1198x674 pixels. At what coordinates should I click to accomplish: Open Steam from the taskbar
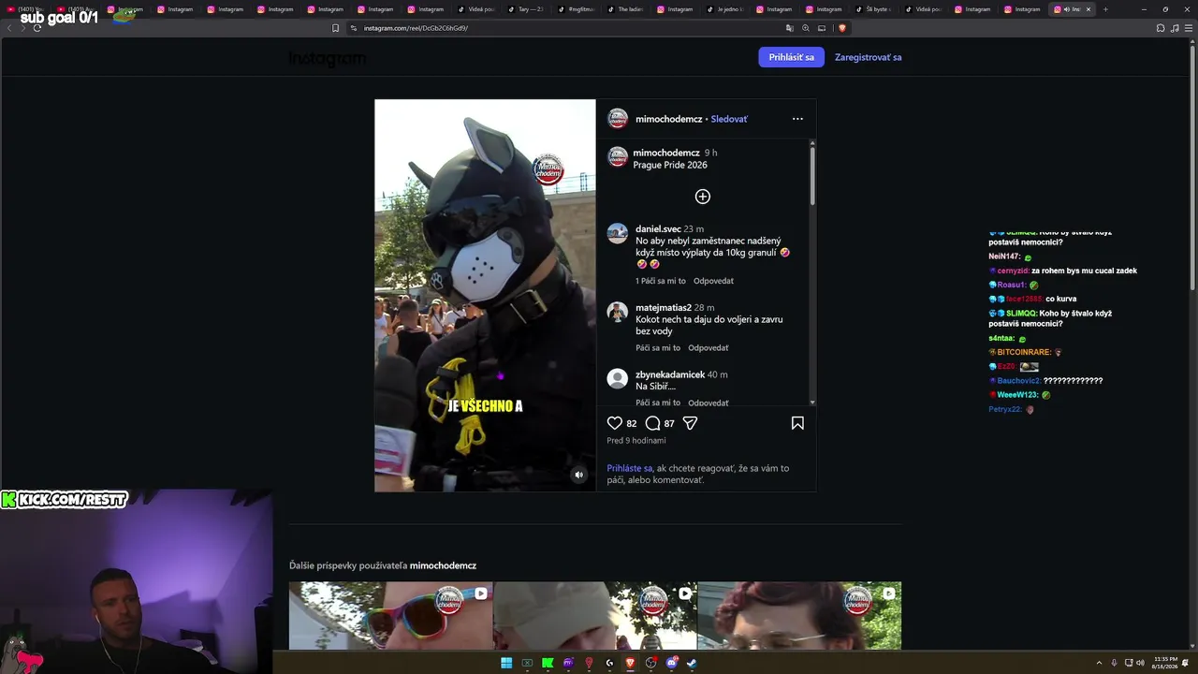[692, 663]
